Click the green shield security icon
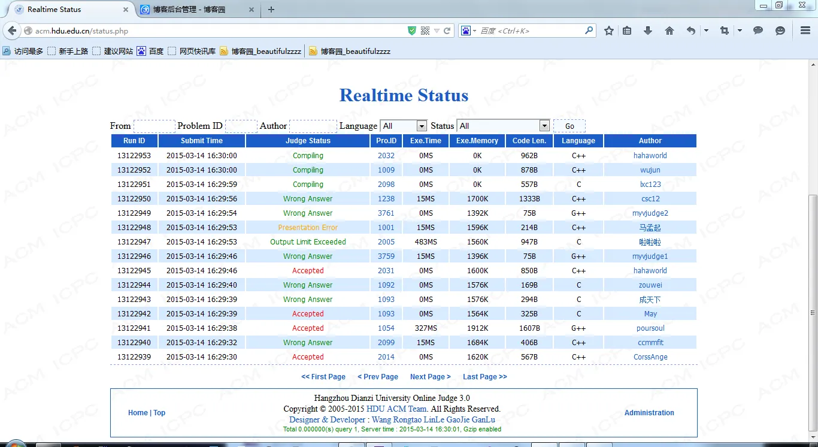Screen dimensions: 818x447 (x=411, y=31)
